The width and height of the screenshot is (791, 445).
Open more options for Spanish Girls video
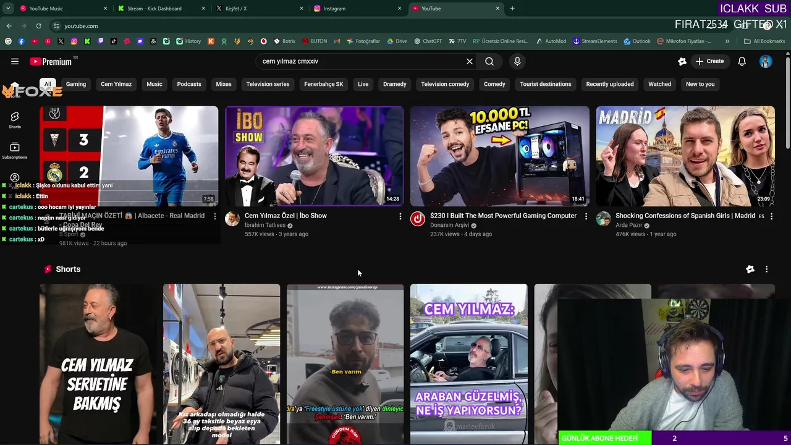tap(771, 216)
